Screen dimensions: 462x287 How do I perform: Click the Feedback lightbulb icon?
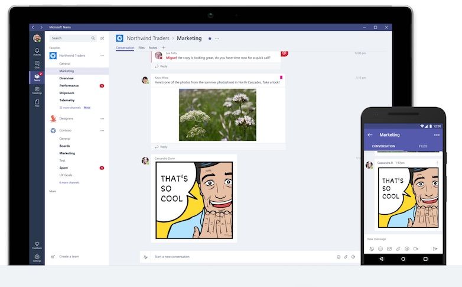pyautogui.click(x=37, y=246)
